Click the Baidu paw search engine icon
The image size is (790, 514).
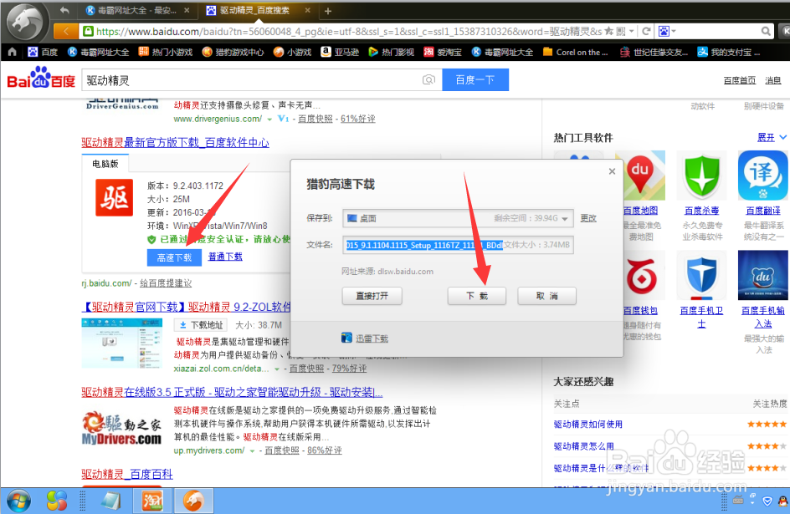click(664, 32)
